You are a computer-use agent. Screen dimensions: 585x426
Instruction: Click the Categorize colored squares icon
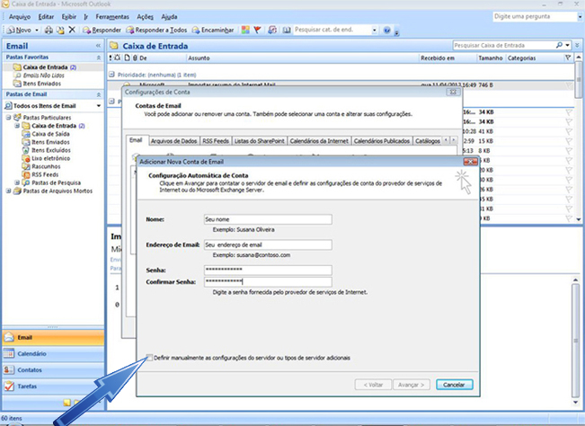pyautogui.click(x=245, y=30)
